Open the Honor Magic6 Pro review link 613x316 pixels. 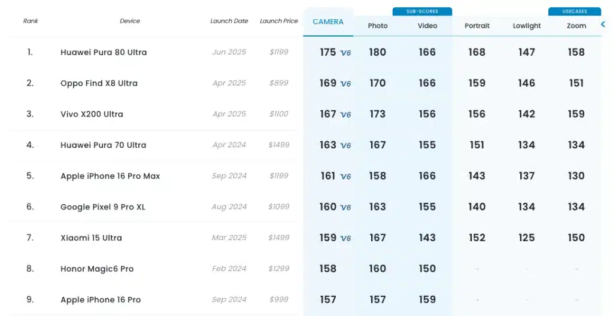click(97, 269)
